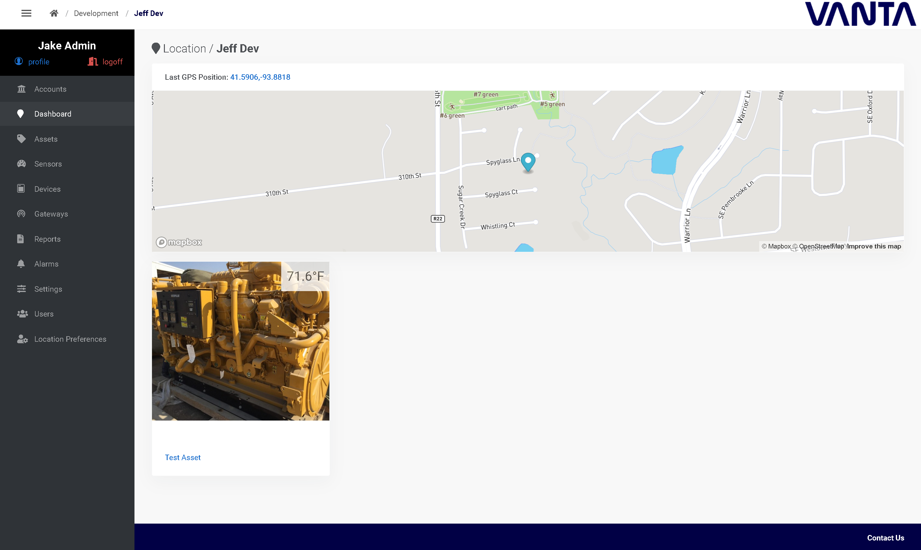This screenshot has width=921, height=550.
Task: Open the Test Asset link
Action: [182, 457]
